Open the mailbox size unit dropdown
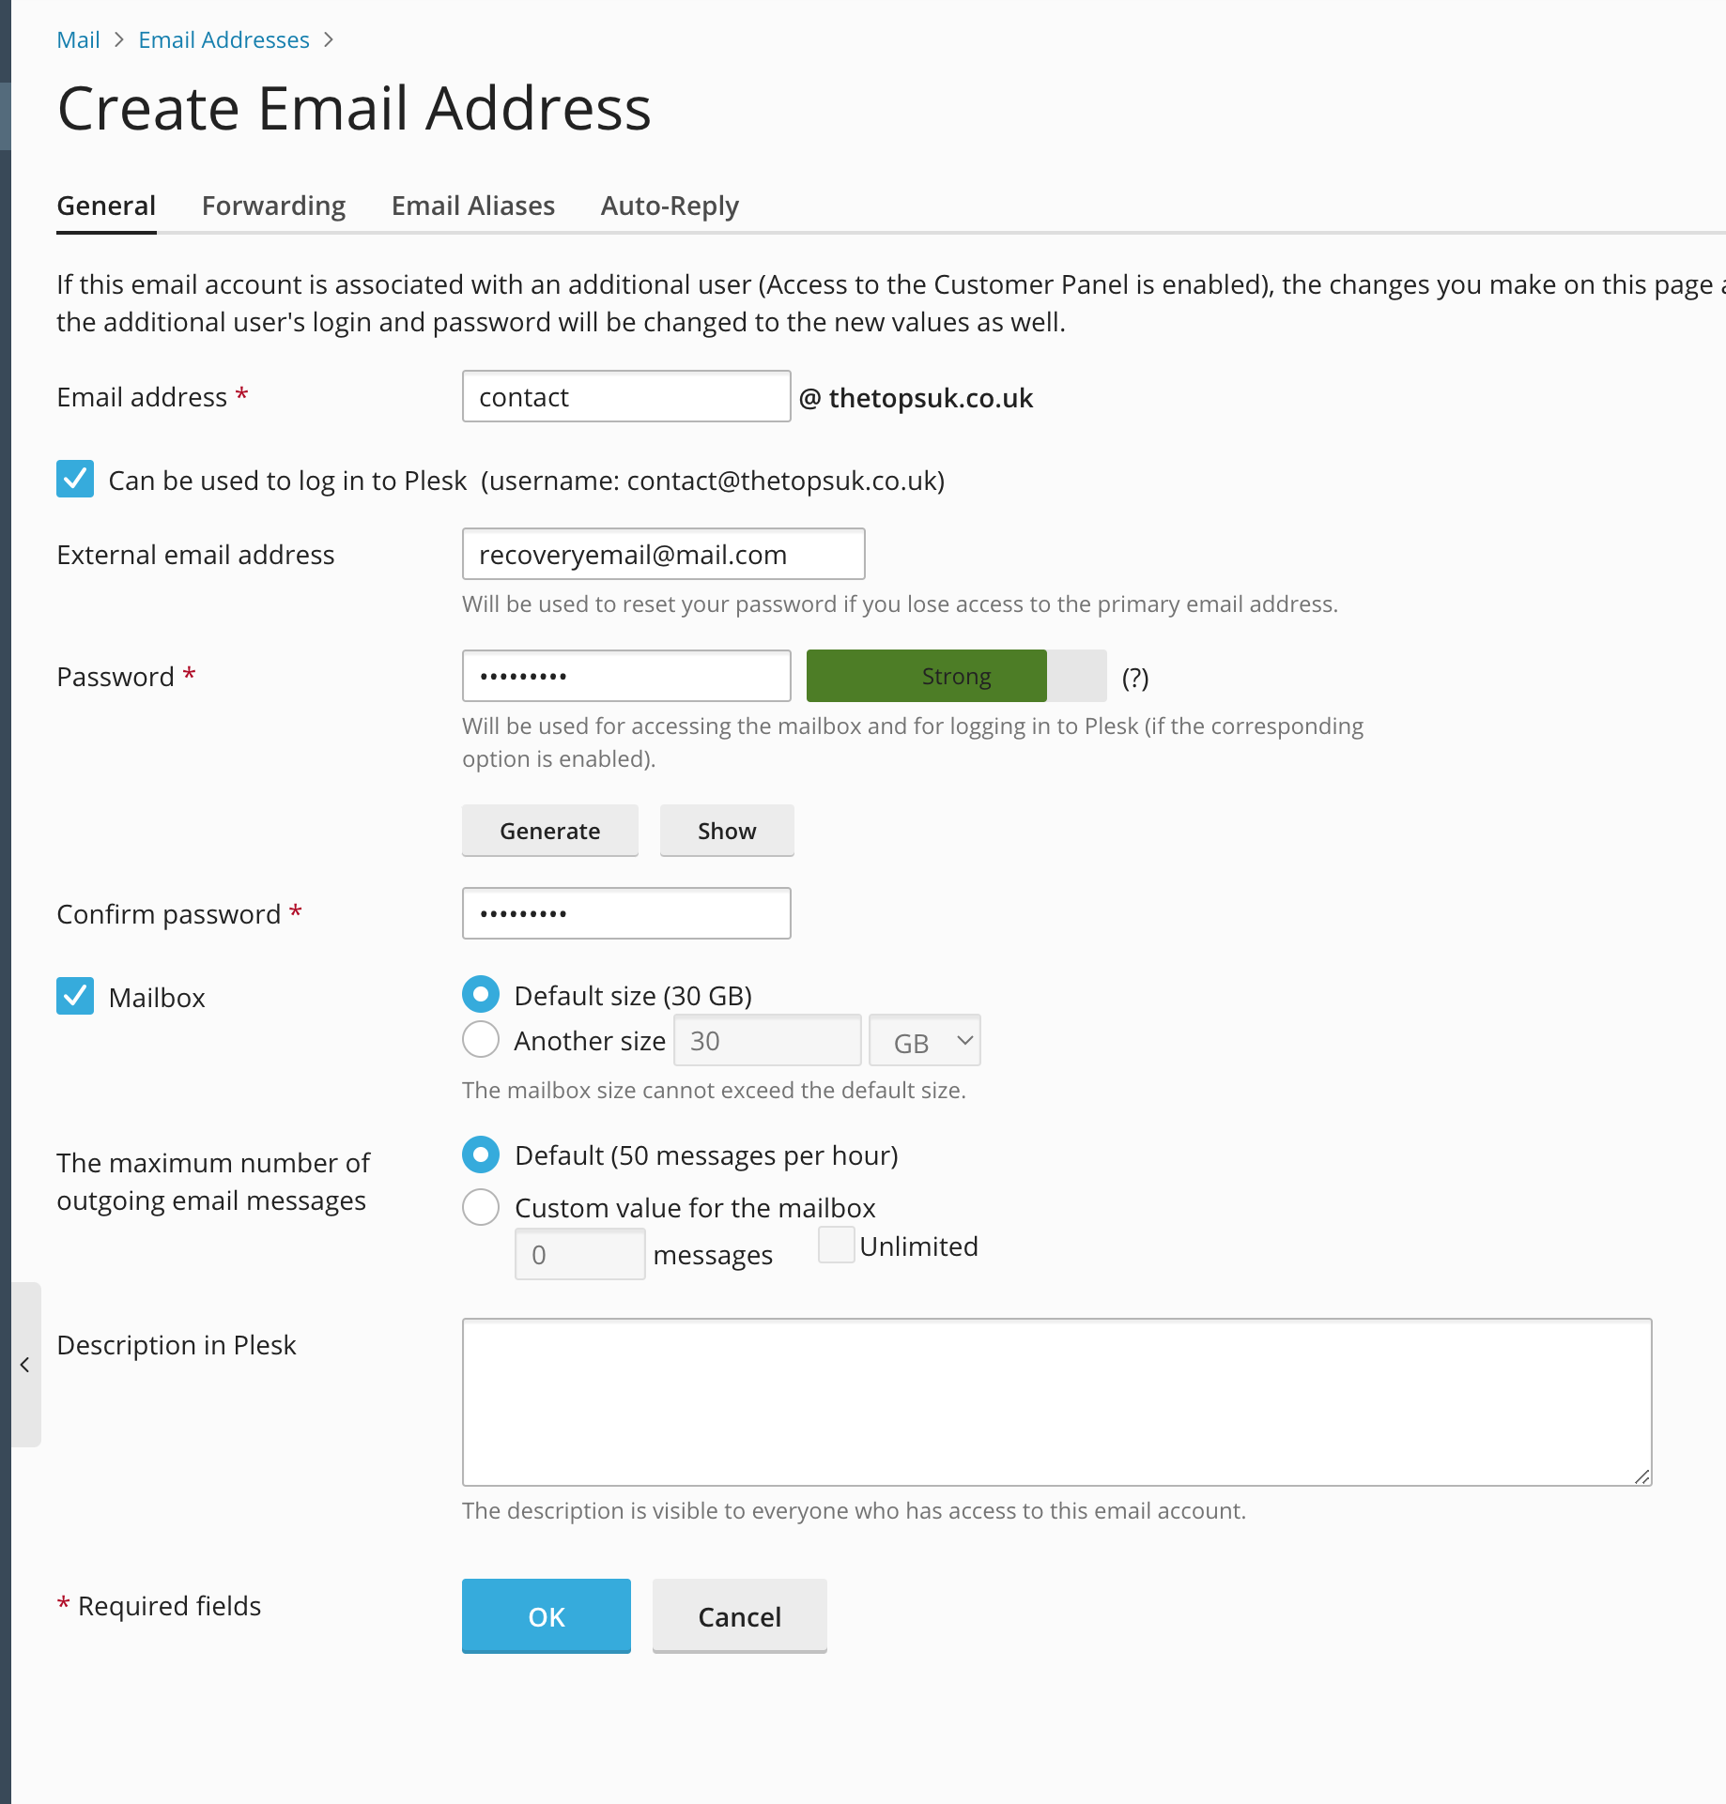1726x1804 pixels. [924, 1040]
